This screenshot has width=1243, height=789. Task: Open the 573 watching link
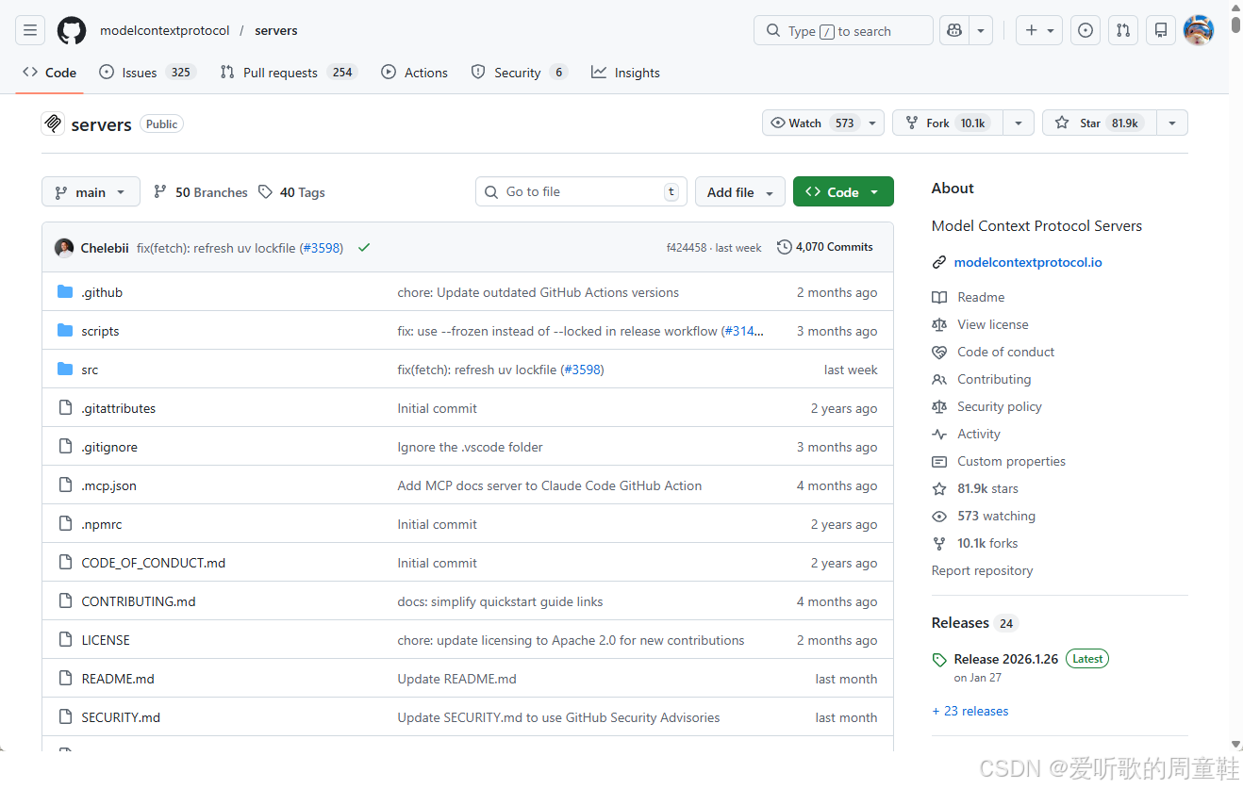pyautogui.click(x=996, y=517)
